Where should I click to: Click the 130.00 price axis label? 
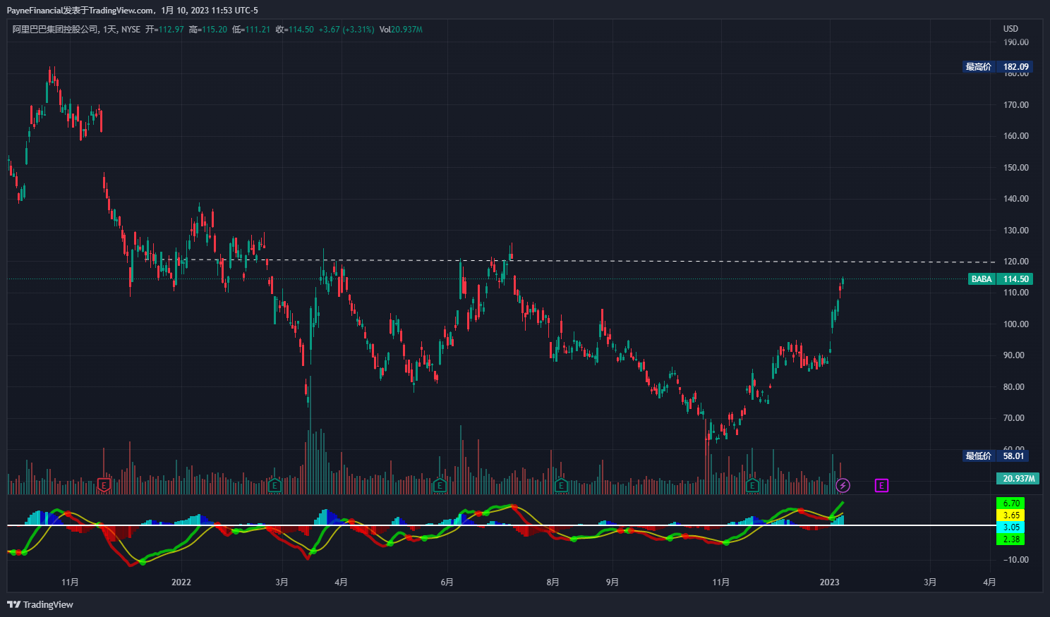coord(1016,231)
